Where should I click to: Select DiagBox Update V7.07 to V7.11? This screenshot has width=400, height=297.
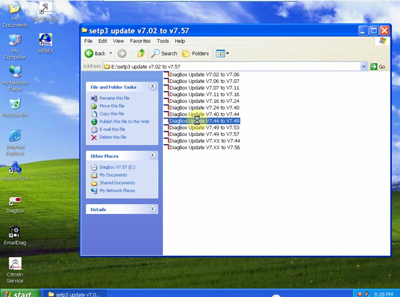[x=201, y=87]
